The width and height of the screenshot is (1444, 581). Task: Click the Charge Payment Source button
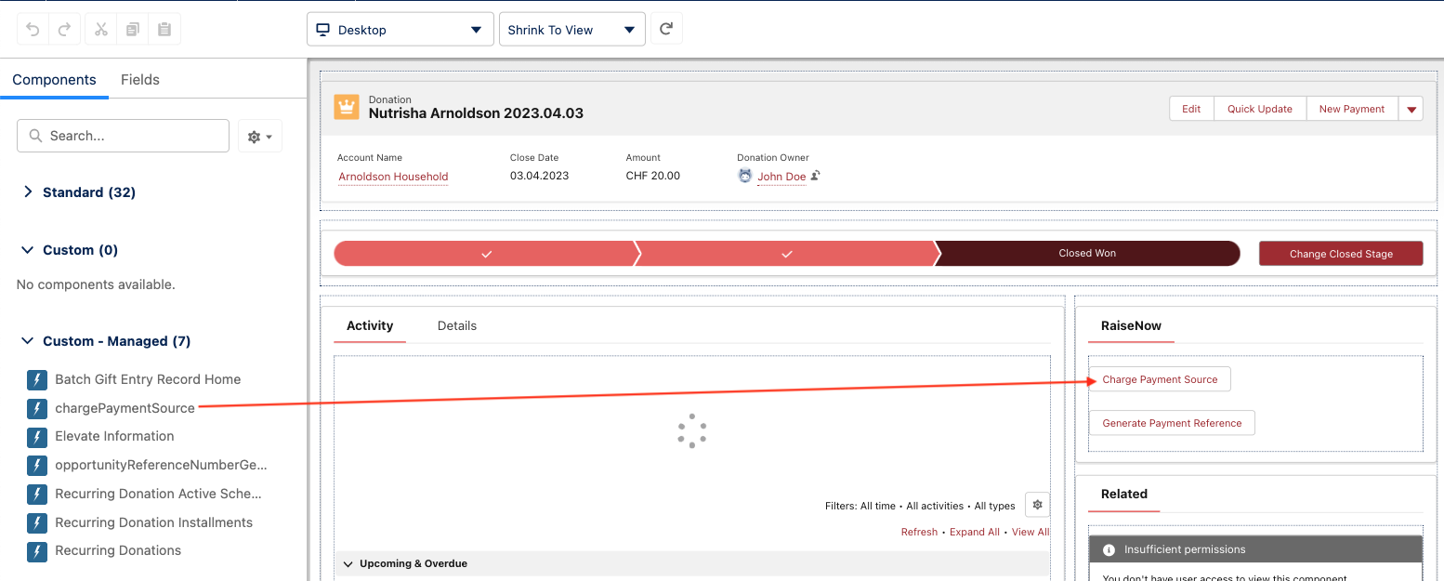coord(1160,379)
